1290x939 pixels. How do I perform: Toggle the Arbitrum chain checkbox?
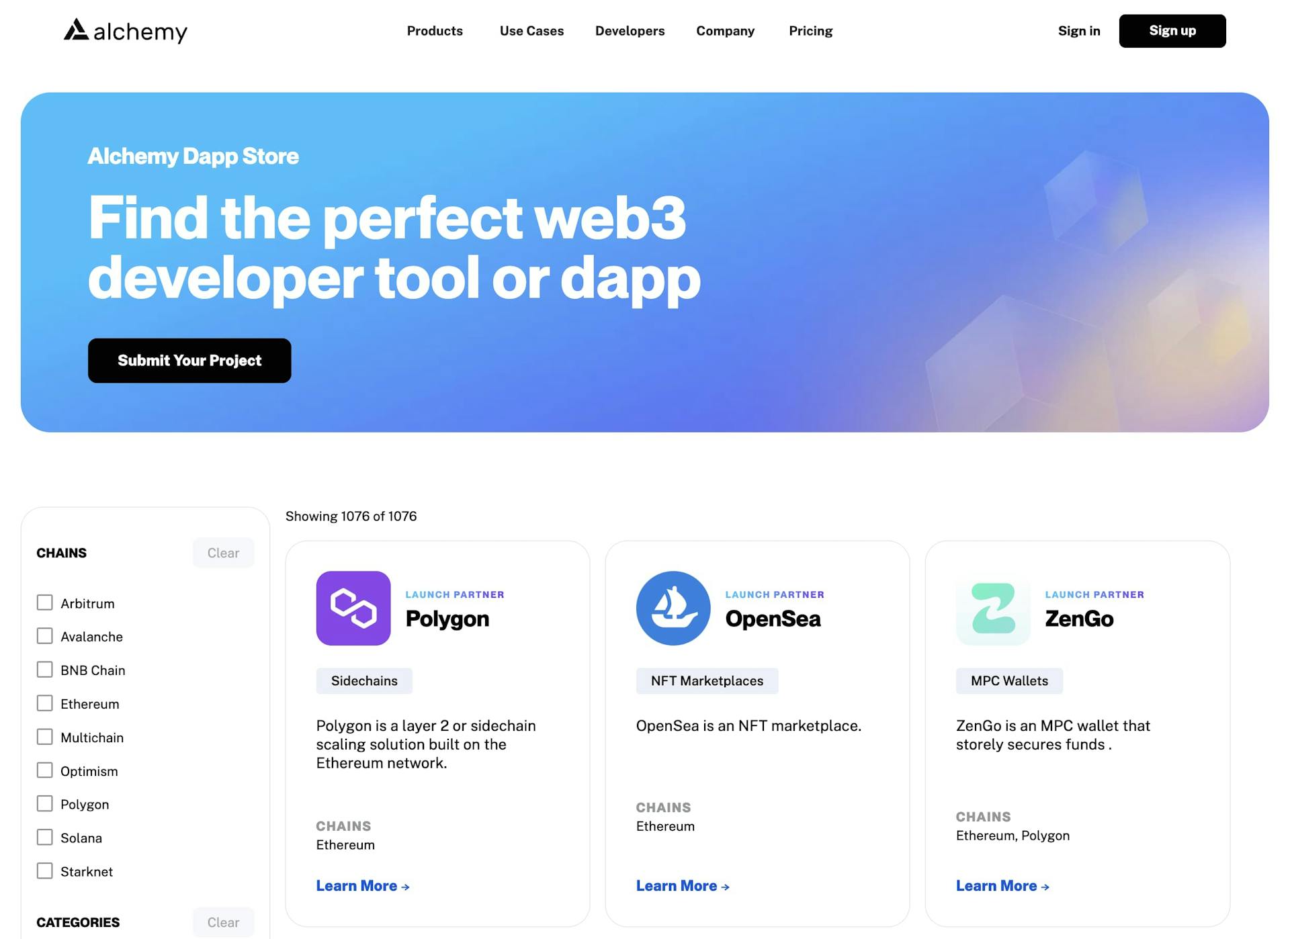pos(44,602)
